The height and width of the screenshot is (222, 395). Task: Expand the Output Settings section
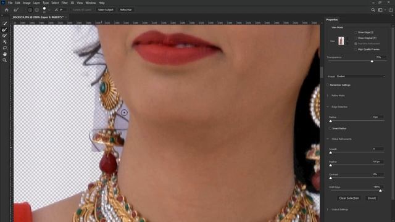328,210
